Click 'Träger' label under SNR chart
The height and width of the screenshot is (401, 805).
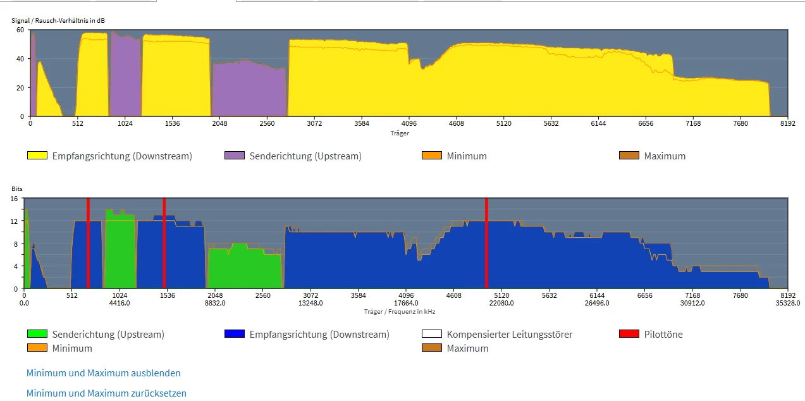pyautogui.click(x=400, y=133)
